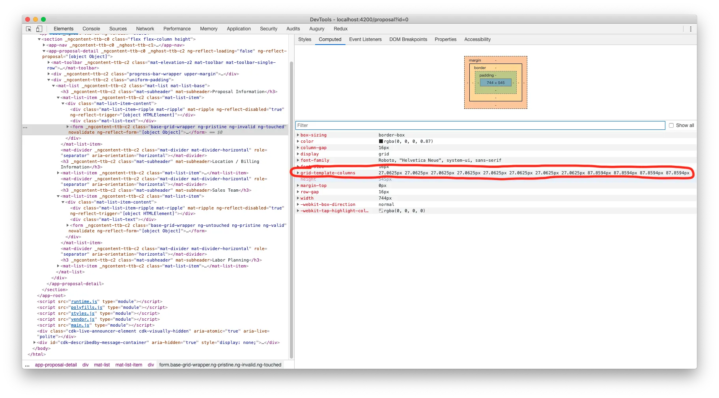Toggle the device toolbar icon
The height and width of the screenshot is (398, 719).
coord(39,29)
